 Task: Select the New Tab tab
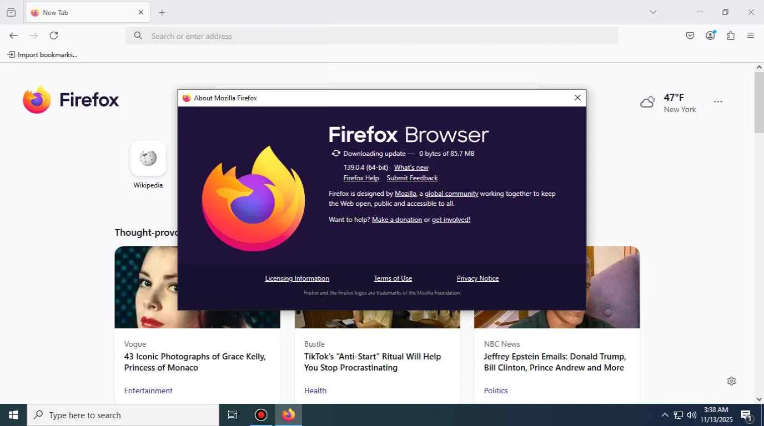[88, 12]
